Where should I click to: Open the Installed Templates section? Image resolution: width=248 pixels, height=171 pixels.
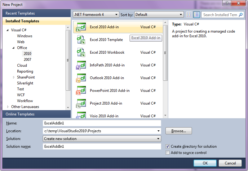[x=37, y=21]
